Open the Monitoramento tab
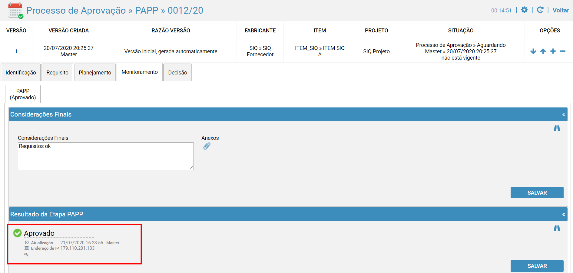573x273 pixels. pyautogui.click(x=140, y=72)
